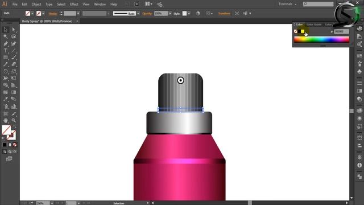Select the Paintbrush tool
This screenshot has height=205, width=364.
(x=14, y=58)
